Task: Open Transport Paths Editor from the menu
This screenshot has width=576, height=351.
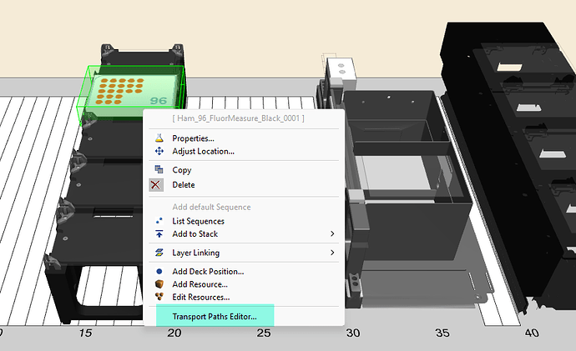Action: [225, 317]
